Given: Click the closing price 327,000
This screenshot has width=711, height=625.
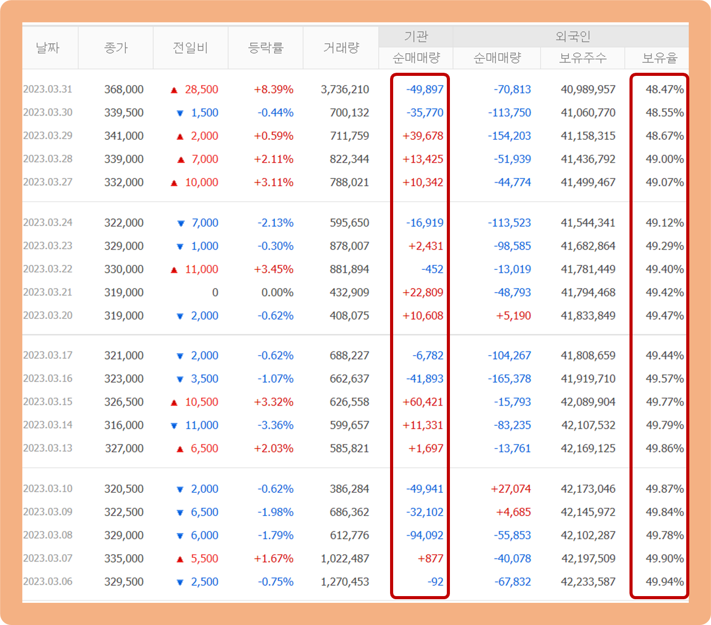Looking at the screenshot, I should (x=124, y=448).
